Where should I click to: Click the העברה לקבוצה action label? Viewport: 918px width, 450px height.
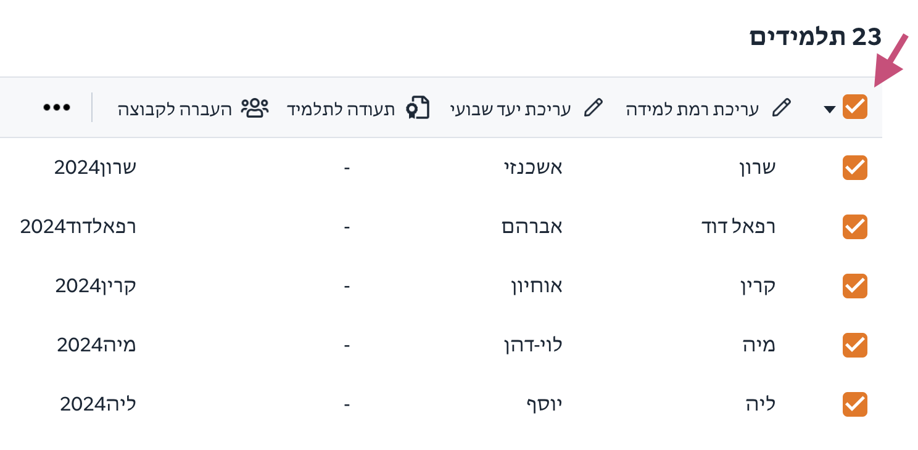tap(175, 109)
